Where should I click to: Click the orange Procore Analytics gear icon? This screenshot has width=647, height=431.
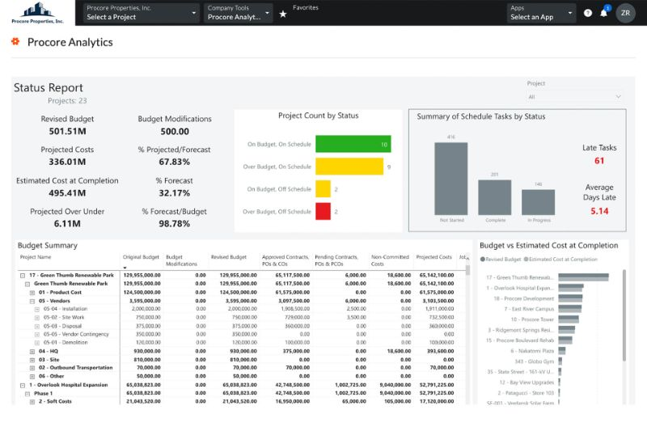(15, 41)
